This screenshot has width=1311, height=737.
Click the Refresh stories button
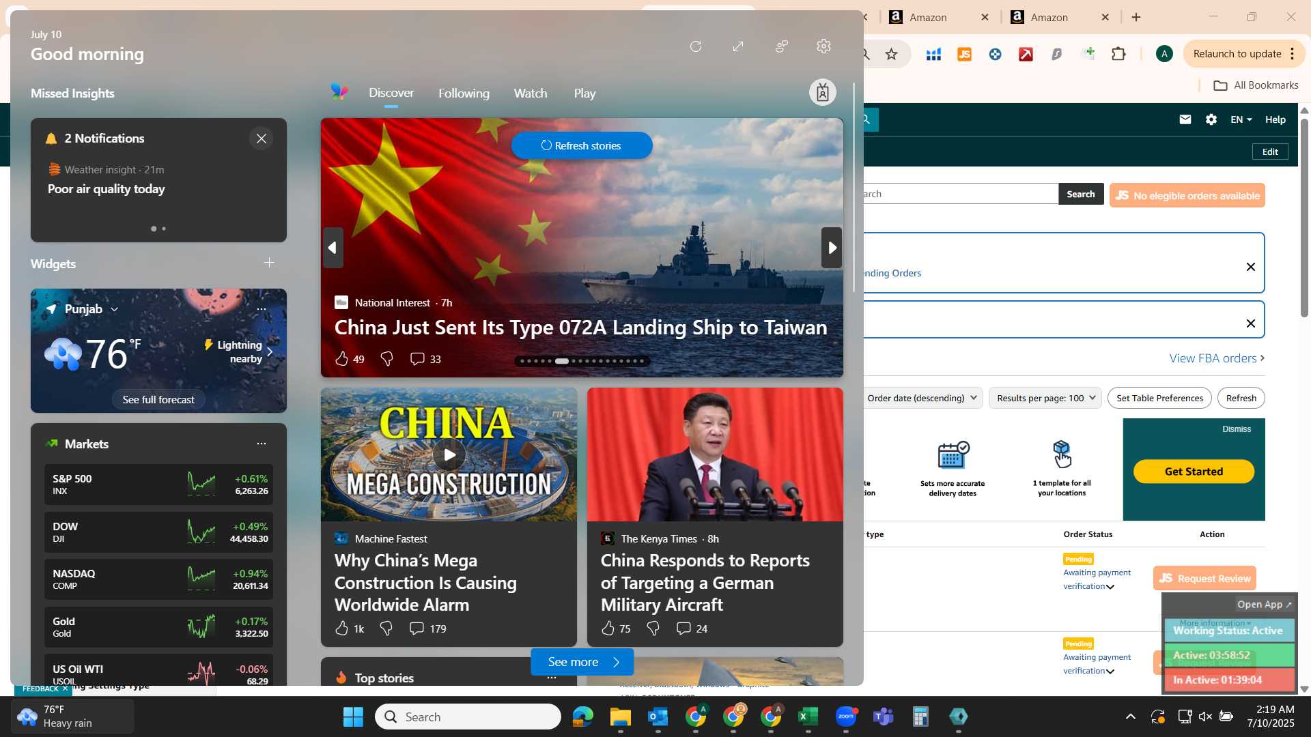(582, 145)
